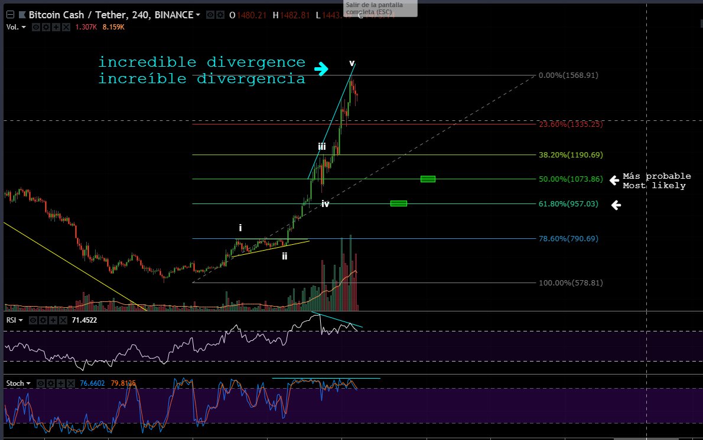The width and height of the screenshot is (703, 440).
Task: Click the plus icon next to Vol.
Action: (x=56, y=27)
